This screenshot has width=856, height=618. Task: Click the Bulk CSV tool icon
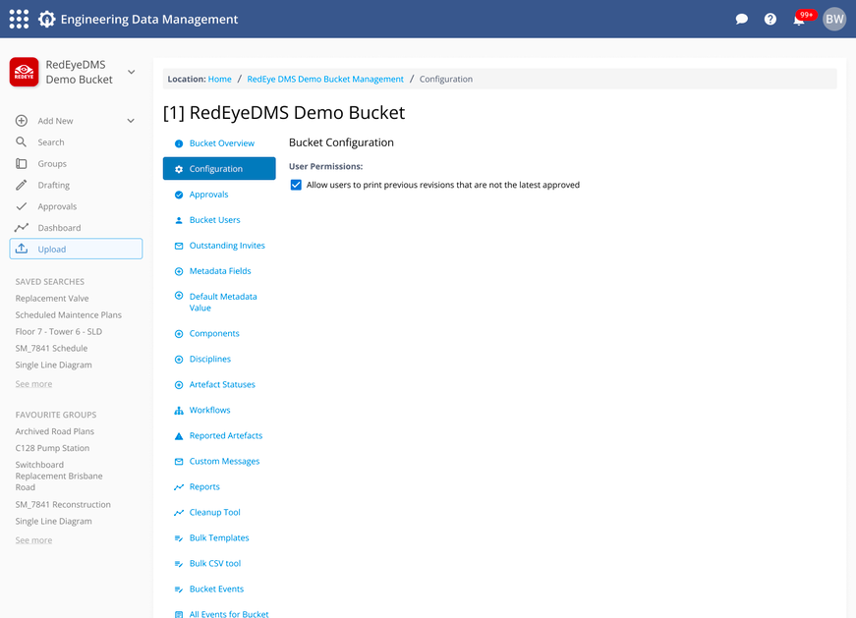179,564
